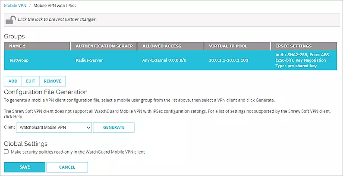
Task: Click the ALLOWED ACCESS column header
Action: (x=170, y=46)
